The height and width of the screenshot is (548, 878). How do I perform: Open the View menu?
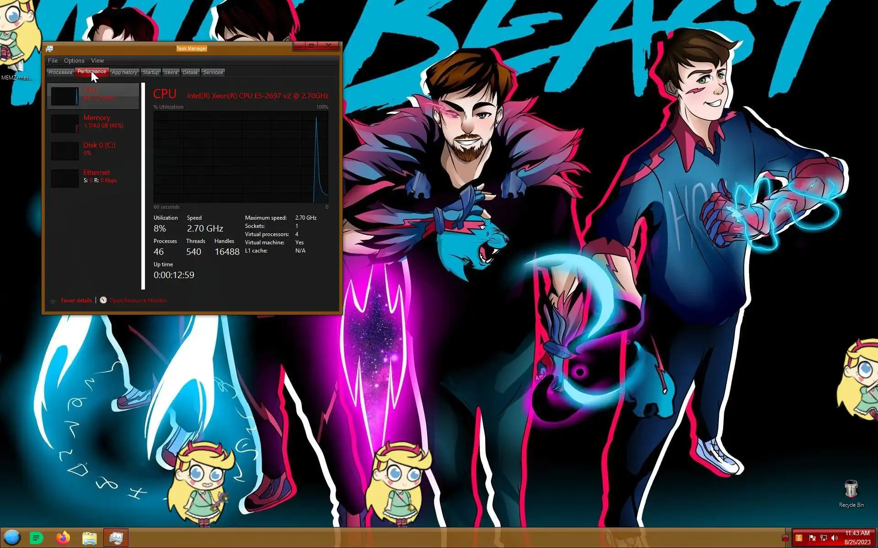point(97,60)
